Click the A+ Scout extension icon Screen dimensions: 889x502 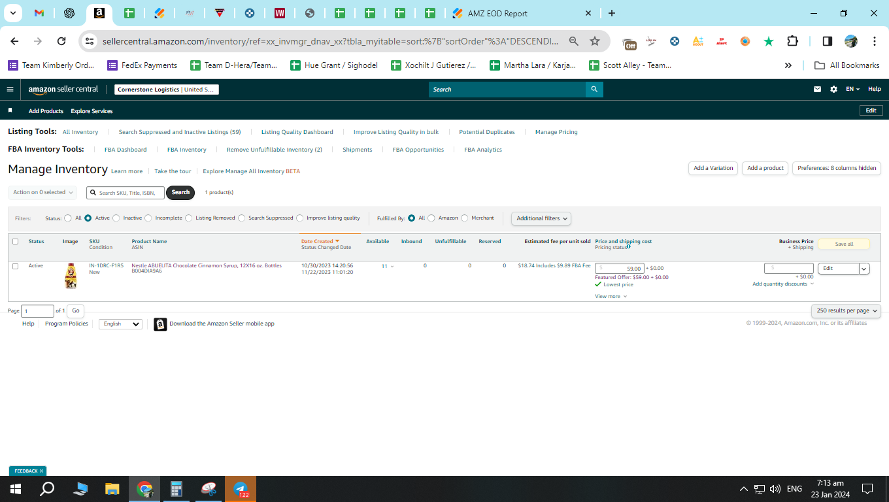tap(698, 41)
